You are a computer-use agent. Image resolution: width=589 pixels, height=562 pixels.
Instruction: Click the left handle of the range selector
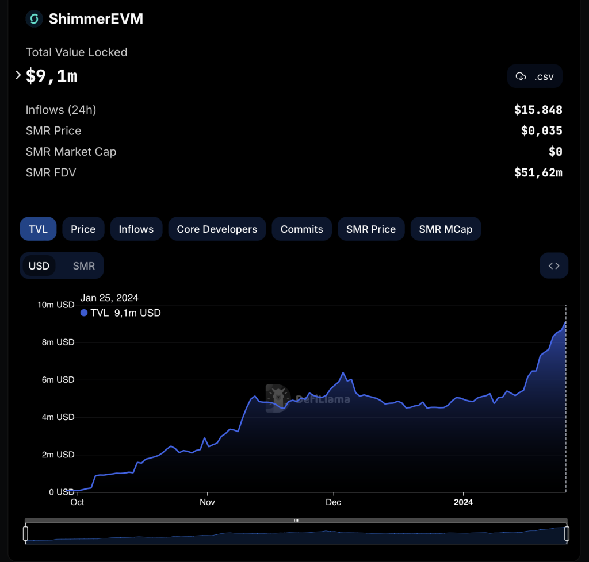(x=25, y=533)
